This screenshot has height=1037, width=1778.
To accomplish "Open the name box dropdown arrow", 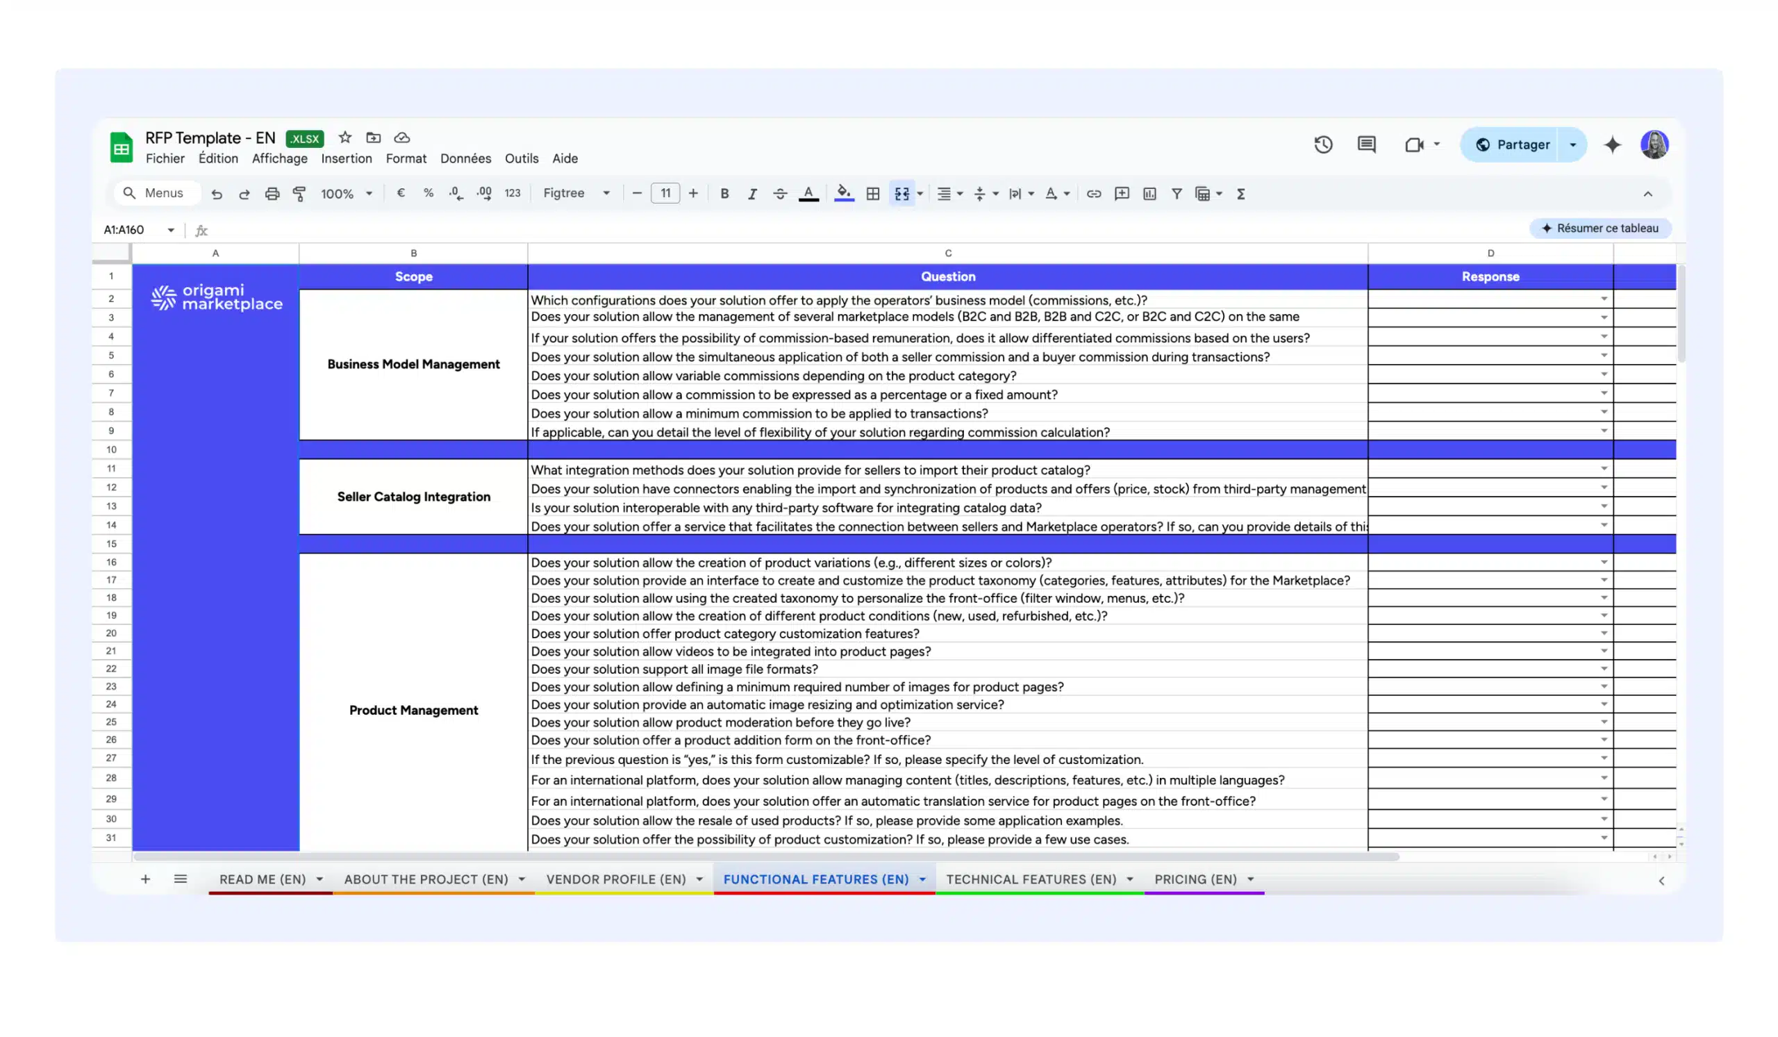I will [x=171, y=230].
